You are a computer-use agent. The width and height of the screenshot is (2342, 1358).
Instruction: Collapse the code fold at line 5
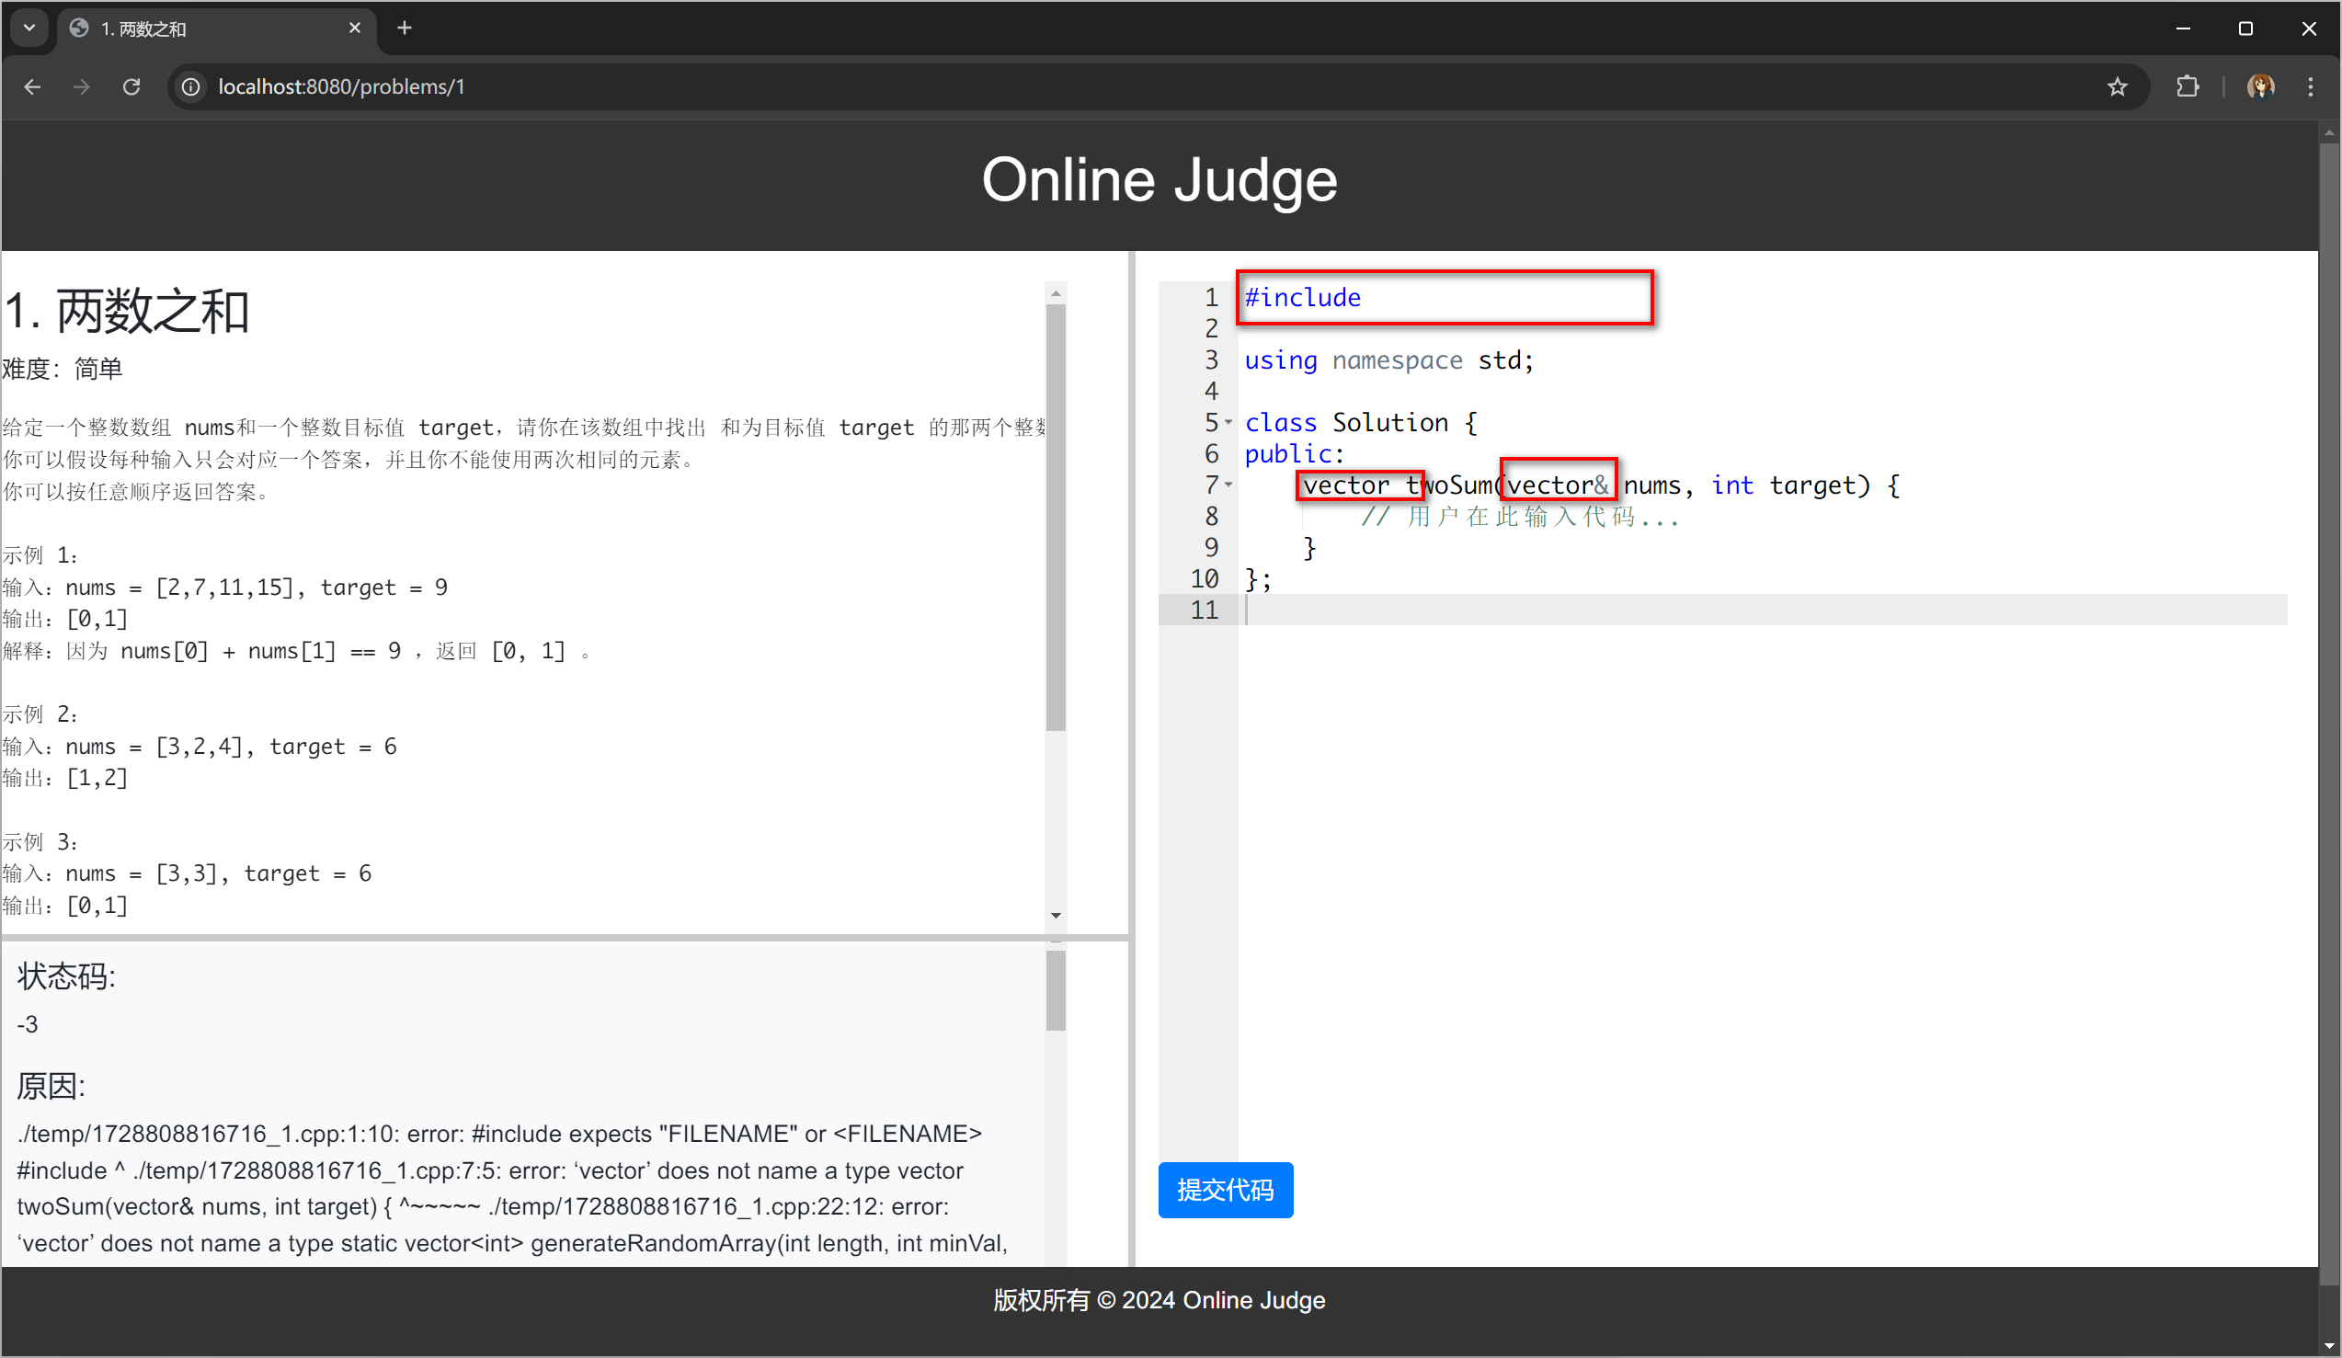tap(1228, 423)
